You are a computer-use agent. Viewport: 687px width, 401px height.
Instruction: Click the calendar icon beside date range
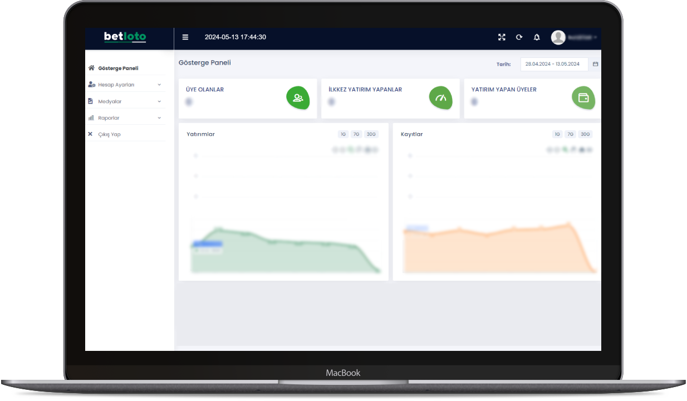coord(595,64)
